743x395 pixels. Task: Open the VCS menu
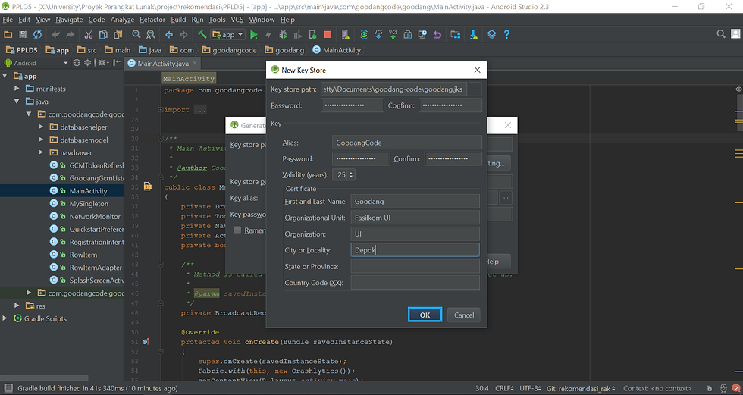tap(237, 20)
